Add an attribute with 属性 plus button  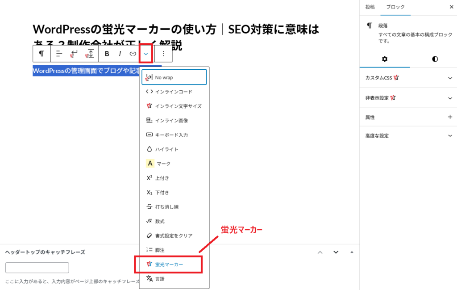pos(450,117)
